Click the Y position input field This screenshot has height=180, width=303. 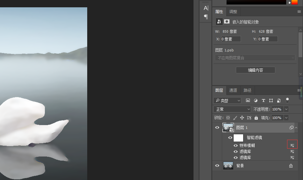(268, 39)
